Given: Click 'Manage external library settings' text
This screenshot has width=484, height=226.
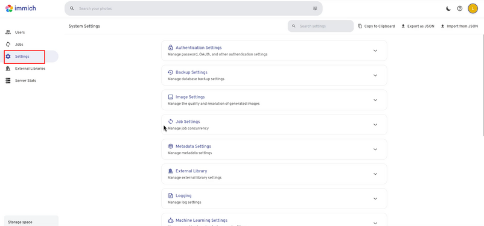Looking at the screenshot, I should (x=194, y=177).
